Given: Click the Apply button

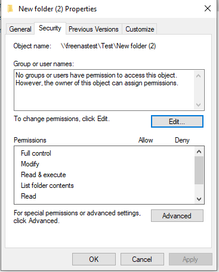Looking at the screenshot, I should click(x=190, y=259).
